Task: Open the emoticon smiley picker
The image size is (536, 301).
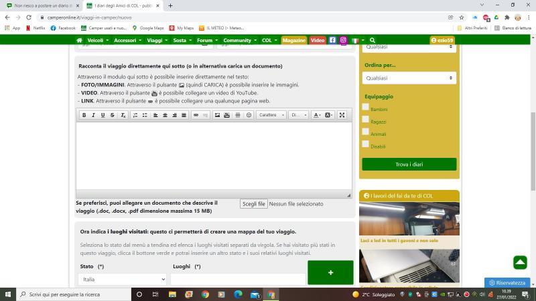Action: coord(249,115)
